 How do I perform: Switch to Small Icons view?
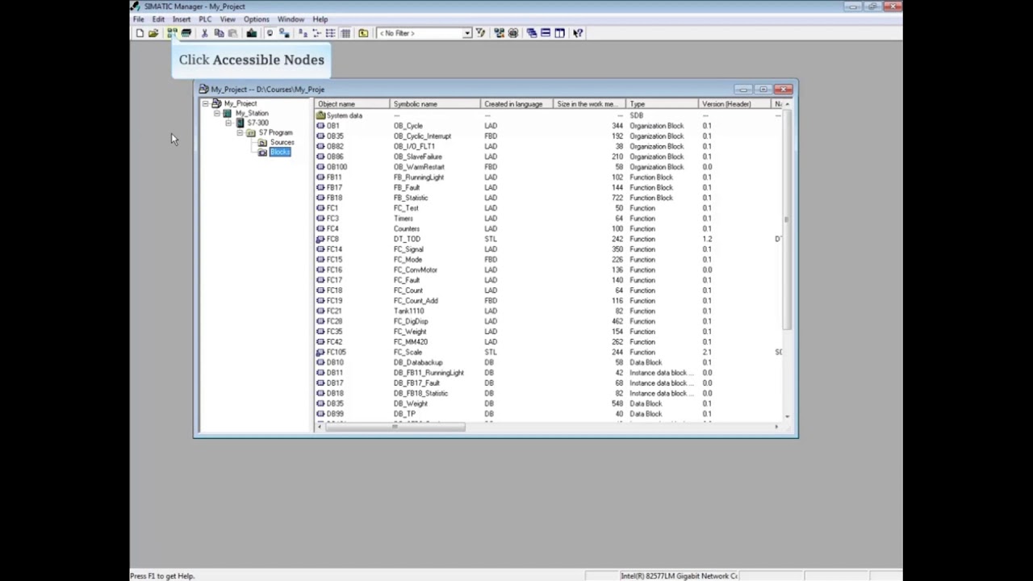coord(316,33)
